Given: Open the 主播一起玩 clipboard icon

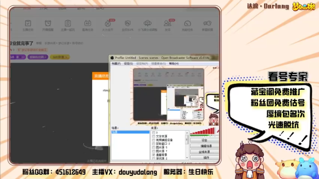Looking at the screenshot, I should click(68, 23).
